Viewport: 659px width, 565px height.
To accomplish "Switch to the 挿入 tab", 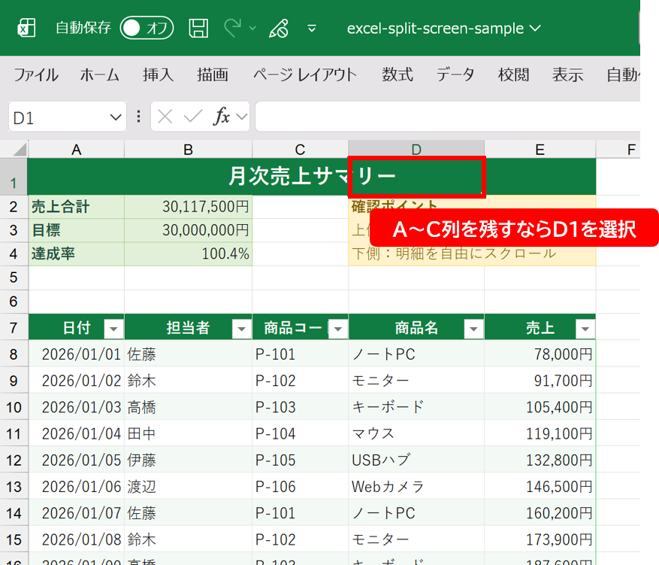I will tap(158, 75).
